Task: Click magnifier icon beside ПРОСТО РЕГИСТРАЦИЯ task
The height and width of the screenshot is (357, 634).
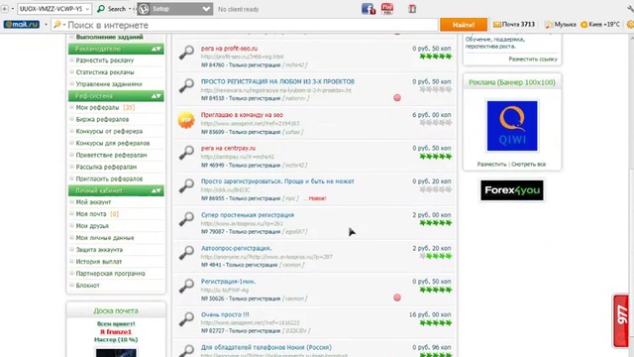Action: point(186,86)
